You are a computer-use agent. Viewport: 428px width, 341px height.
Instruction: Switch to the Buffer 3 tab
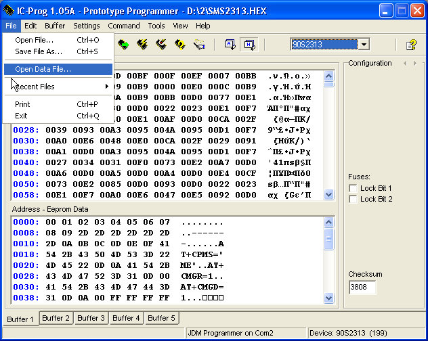(x=90, y=318)
